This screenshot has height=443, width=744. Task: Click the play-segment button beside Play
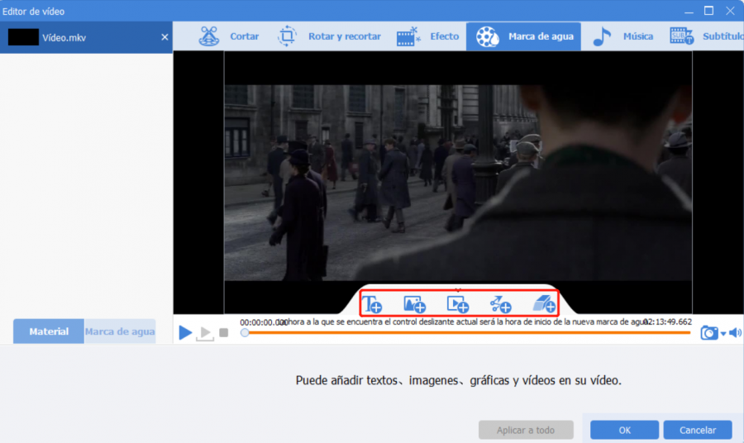205,333
